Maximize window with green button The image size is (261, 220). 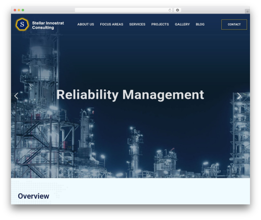click(23, 10)
